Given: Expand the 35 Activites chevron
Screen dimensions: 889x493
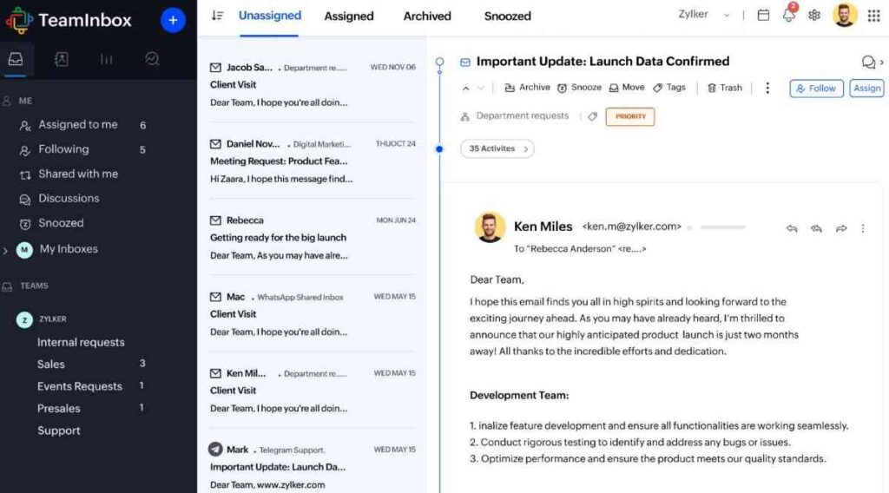Looking at the screenshot, I should [525, 149].
